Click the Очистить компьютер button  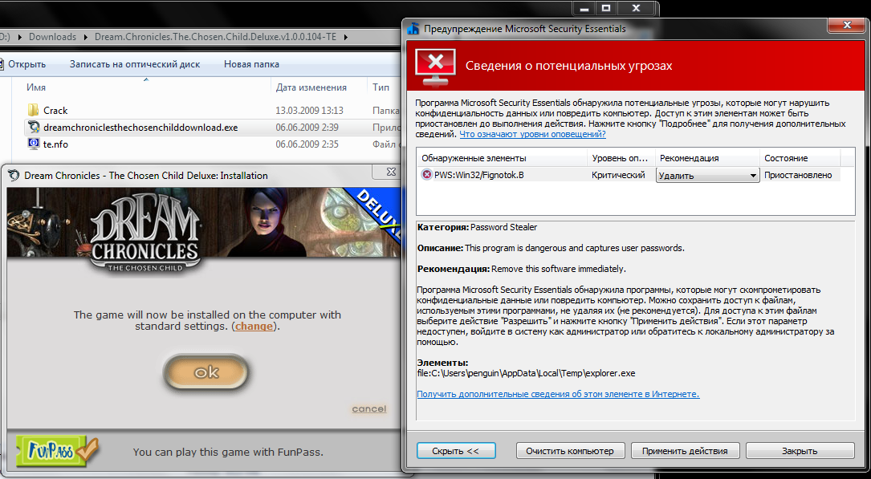570,451
